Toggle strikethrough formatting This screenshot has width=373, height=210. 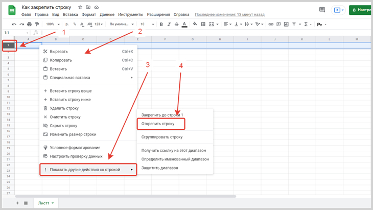[176, 24]
